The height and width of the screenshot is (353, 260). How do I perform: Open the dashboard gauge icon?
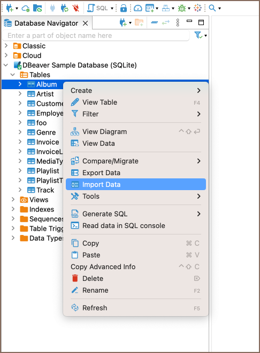click(138, 9)
